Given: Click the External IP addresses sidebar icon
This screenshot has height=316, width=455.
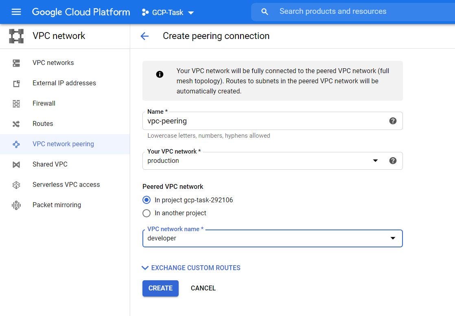Looking at the screenshot, I should (x=16, y=83).
